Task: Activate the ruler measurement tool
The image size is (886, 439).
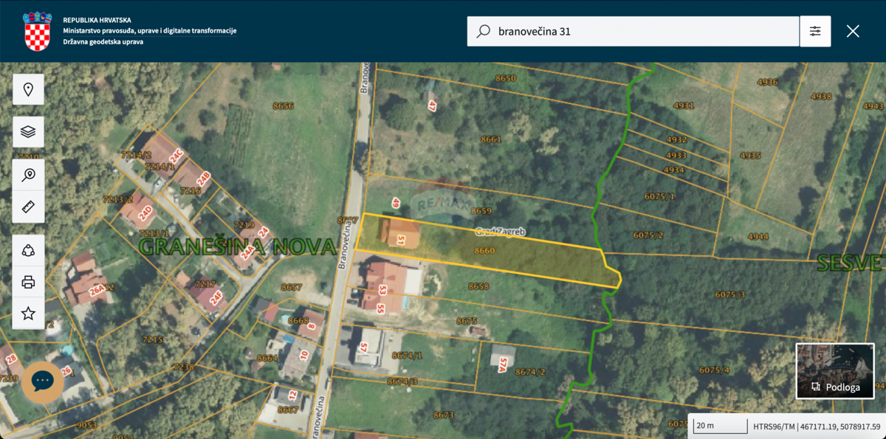Action: point(28,207)
